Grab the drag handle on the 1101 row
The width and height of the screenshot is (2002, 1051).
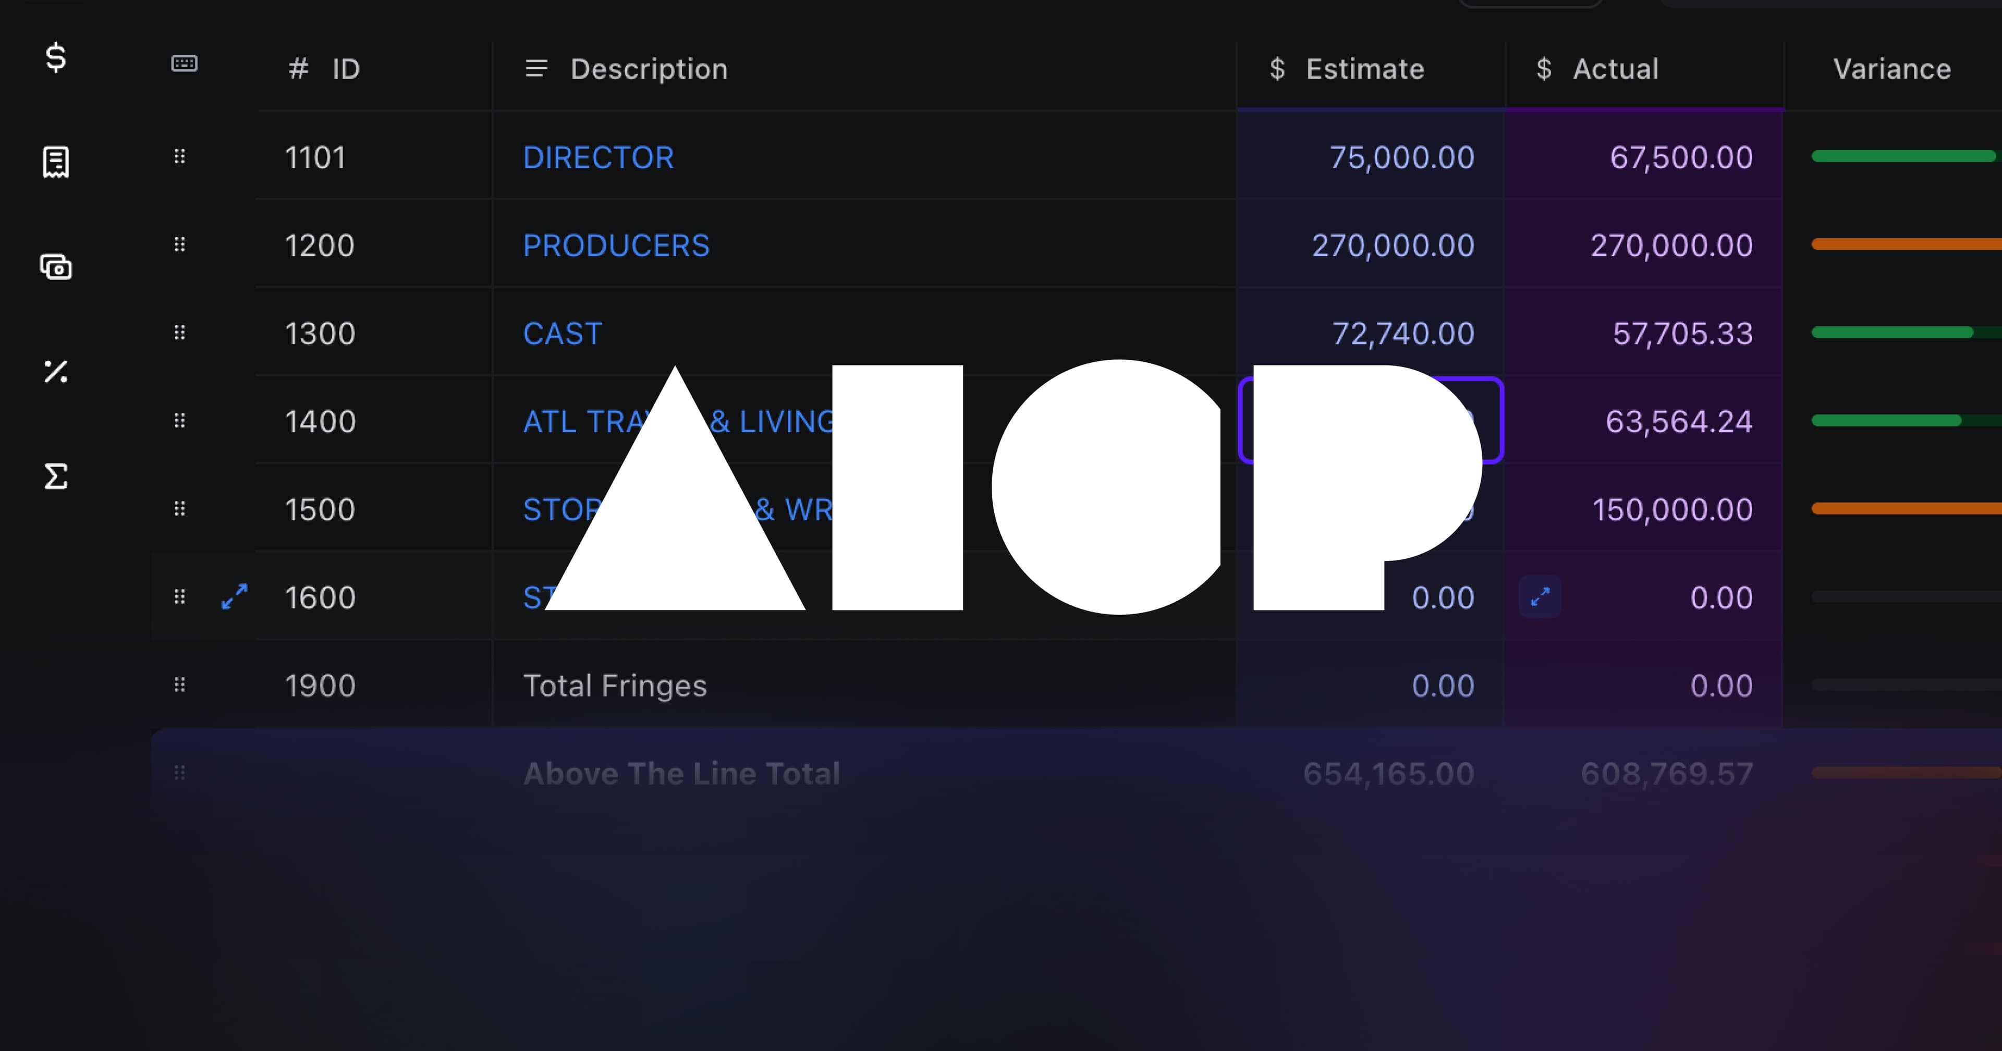click(179, 156)
